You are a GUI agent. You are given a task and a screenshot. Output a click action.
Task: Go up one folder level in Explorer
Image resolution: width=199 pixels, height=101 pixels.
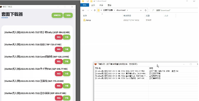(x=95, y=10)
